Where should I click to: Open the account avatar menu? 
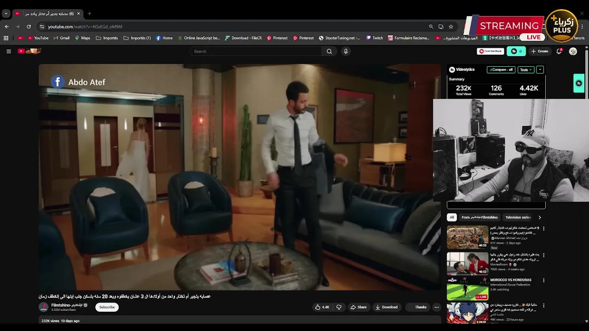click(x=573, y=51)
